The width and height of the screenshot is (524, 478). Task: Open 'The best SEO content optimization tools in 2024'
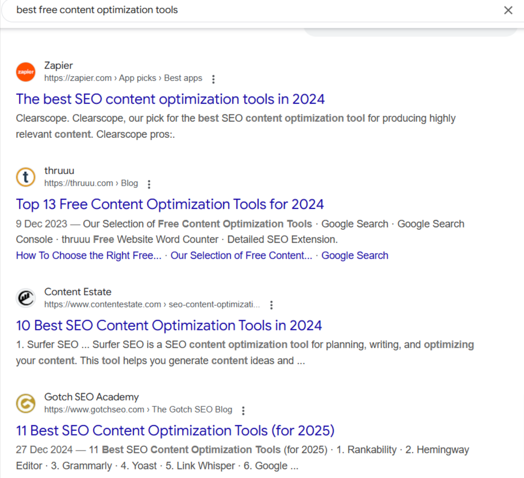pos(171,99)
